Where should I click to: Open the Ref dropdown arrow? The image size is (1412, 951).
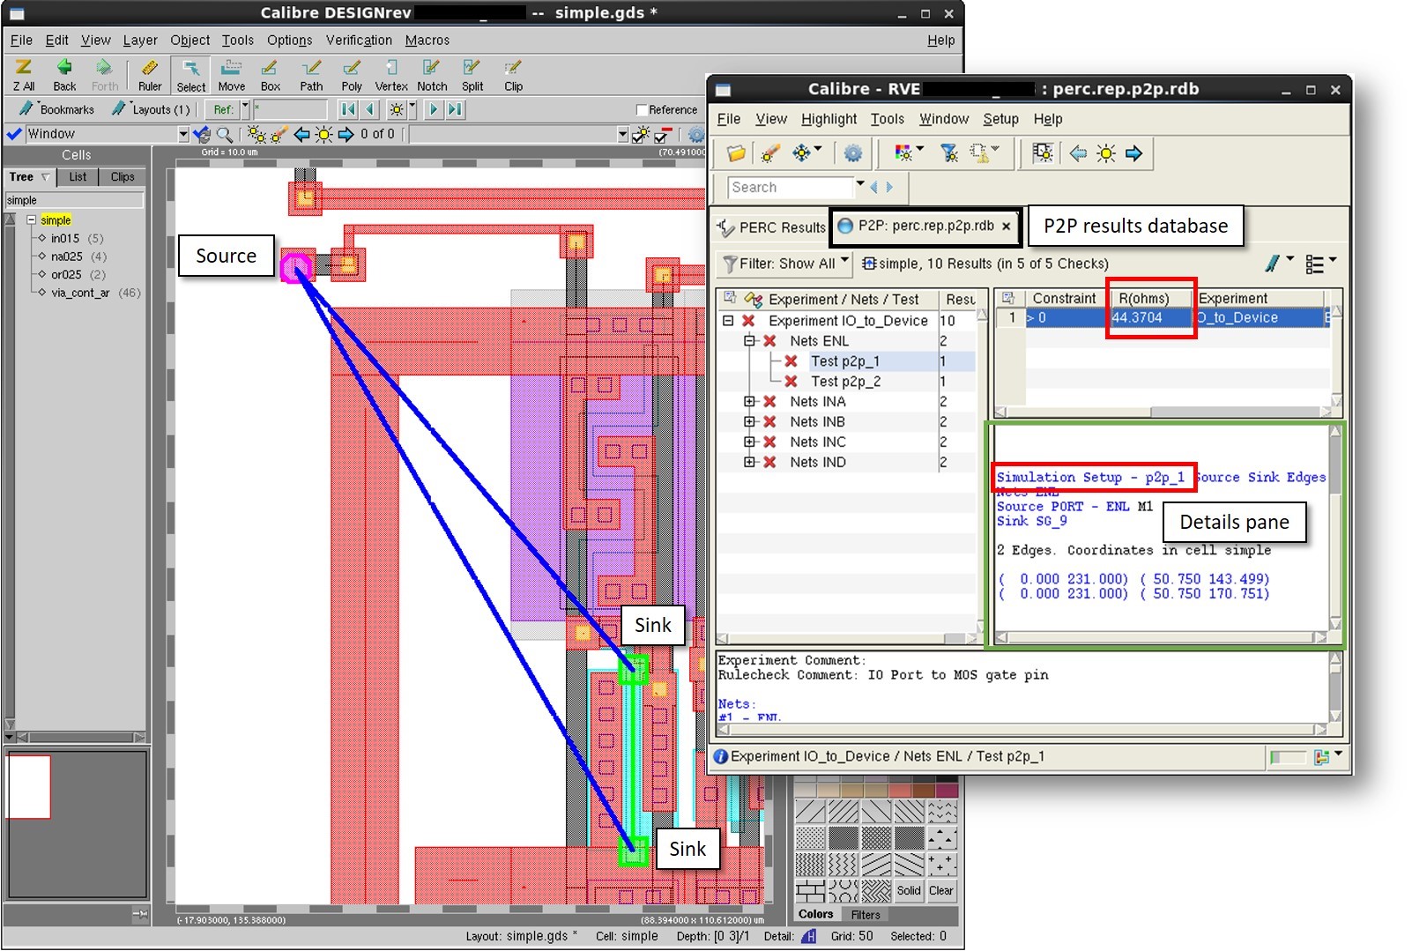click(x=245, y=109)
